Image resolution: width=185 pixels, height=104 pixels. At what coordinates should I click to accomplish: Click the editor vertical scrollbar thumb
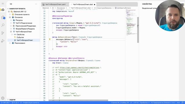(138, 30)
